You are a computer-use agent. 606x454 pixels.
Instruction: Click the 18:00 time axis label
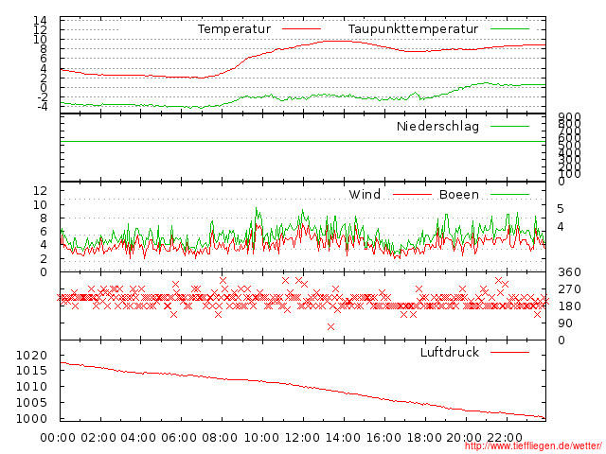(424, 438)
